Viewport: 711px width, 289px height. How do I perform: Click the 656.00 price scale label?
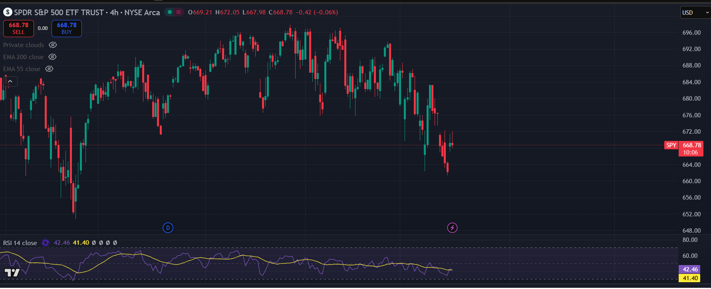point(691,198)
